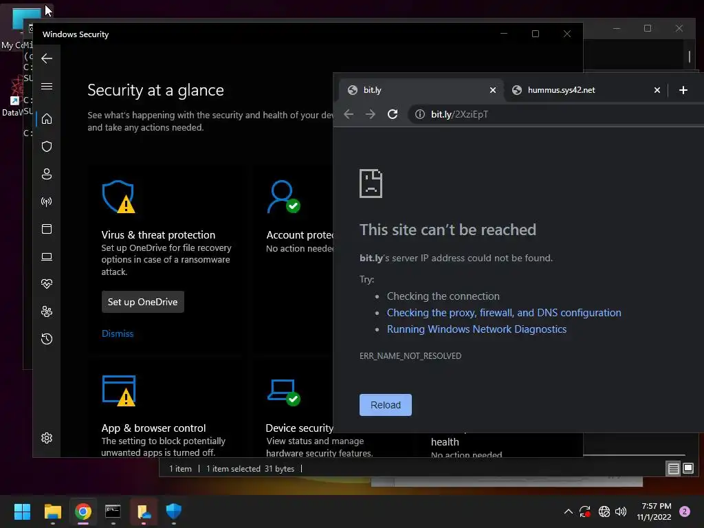Open Windows Security shield on taskbar
The image size is (704, 528).
[174, 511]
